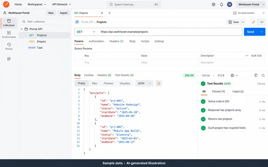
Task: Collapse the Portal API collection
Action: (x=22, y=29)
